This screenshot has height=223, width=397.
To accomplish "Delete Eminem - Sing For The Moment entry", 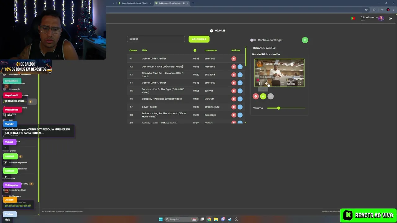I will pos(234,115).
